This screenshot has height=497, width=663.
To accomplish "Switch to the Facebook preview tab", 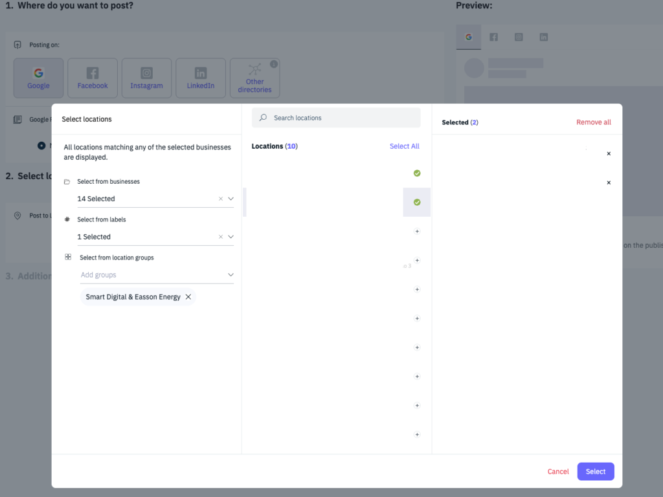I will (x=493, y=38).
